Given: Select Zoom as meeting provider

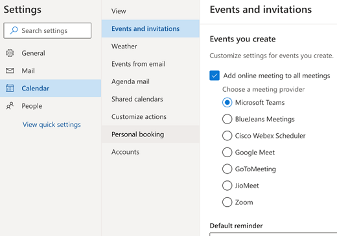Looking at the screenshot, I should 227,202.
